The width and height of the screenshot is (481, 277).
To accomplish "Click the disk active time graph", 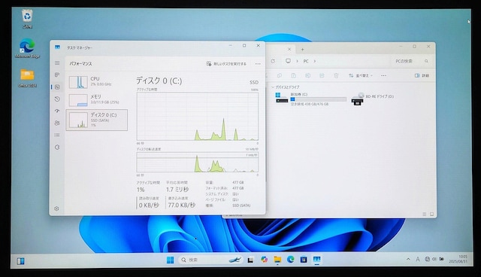I will point(198,117).
